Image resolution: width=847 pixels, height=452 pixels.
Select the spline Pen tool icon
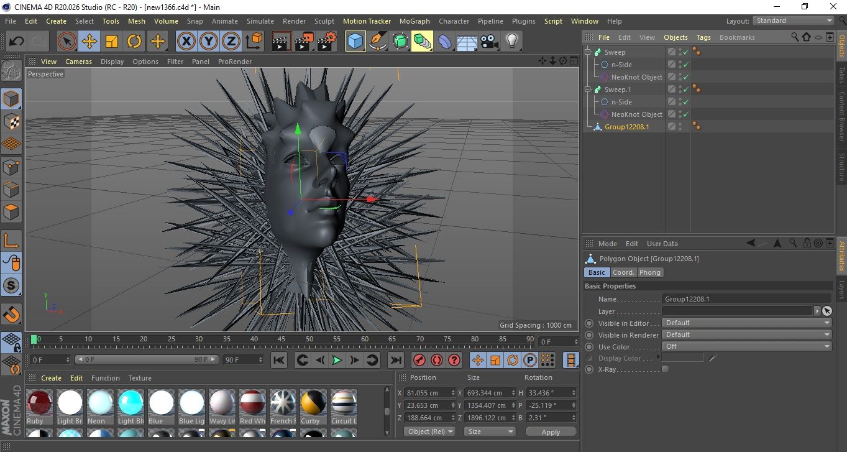[378, 42]
